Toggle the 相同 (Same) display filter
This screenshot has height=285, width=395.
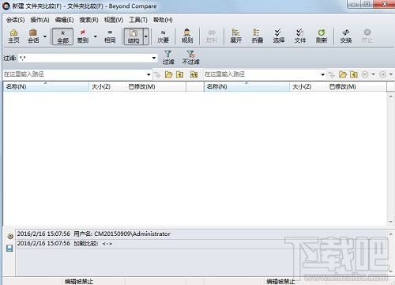110,36
